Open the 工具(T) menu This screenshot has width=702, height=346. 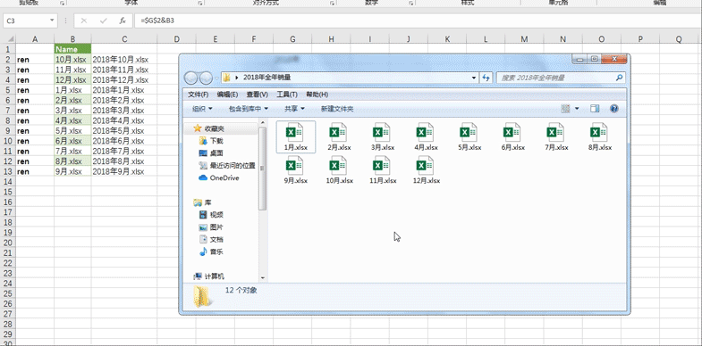[x=287, y=95]
